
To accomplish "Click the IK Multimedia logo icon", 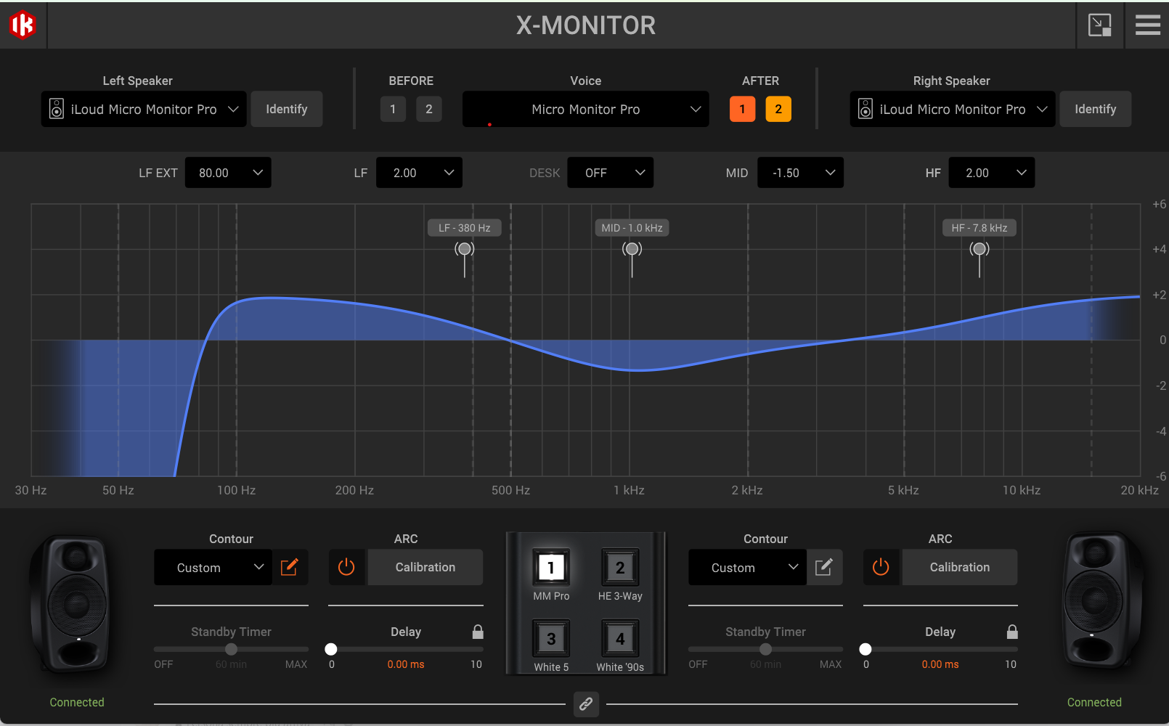I will tap(23, 25).
